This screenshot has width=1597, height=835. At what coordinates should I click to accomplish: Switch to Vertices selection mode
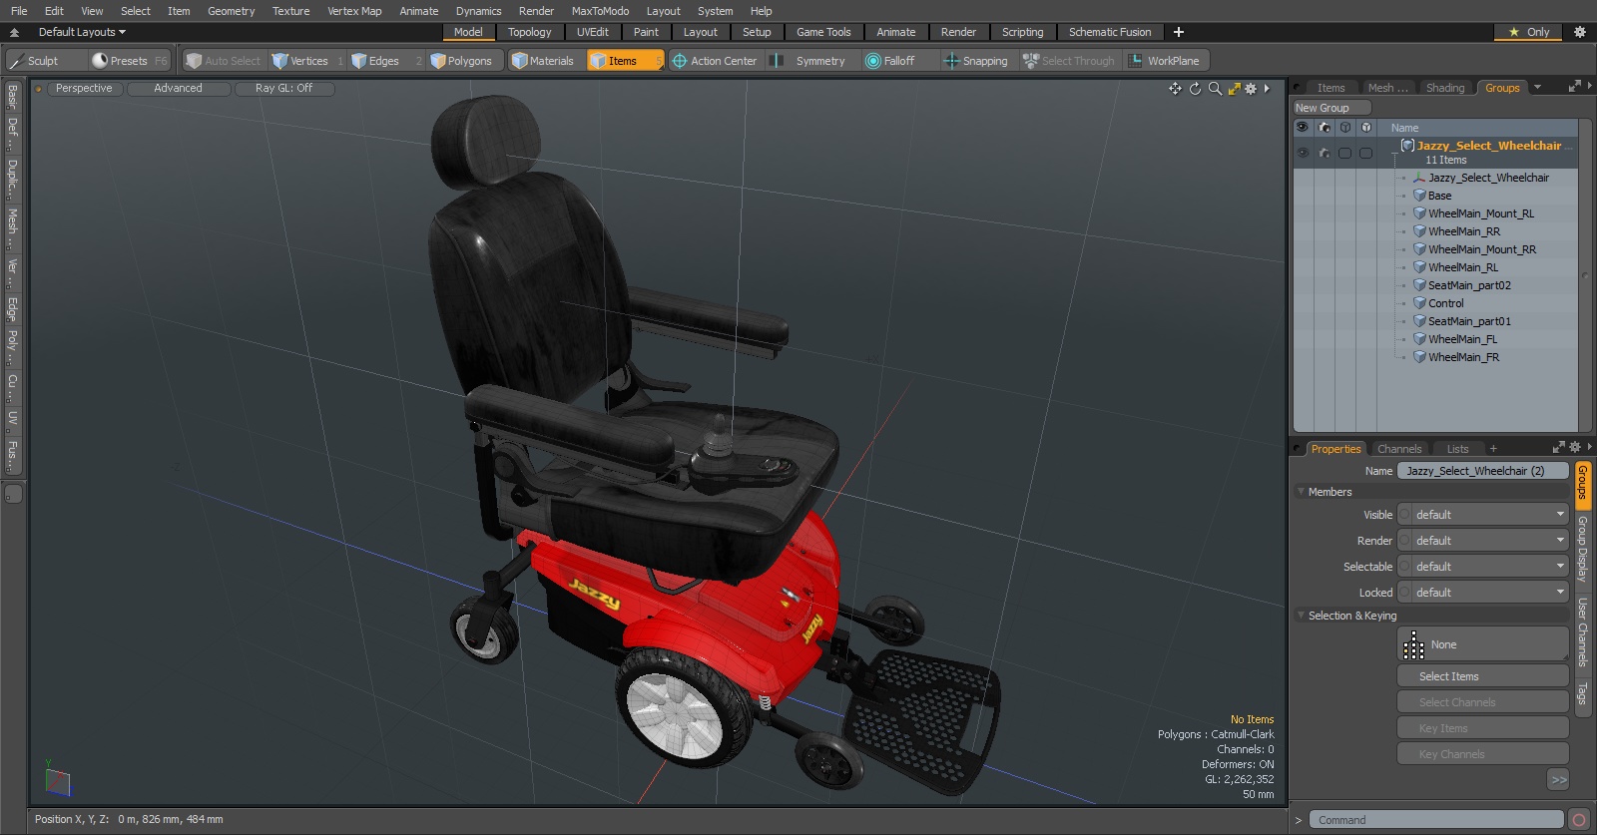pyautogui.click(x=306, y=61)
